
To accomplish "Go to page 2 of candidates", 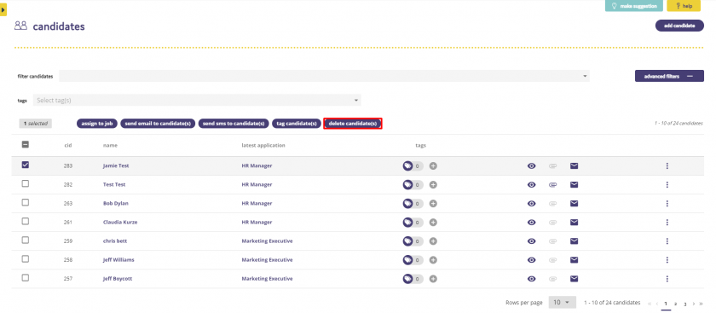I will tap(675, 304).
